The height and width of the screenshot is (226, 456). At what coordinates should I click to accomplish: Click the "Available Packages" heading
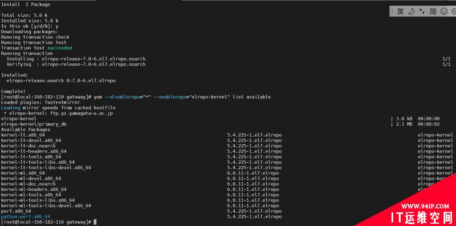(25, 129)
